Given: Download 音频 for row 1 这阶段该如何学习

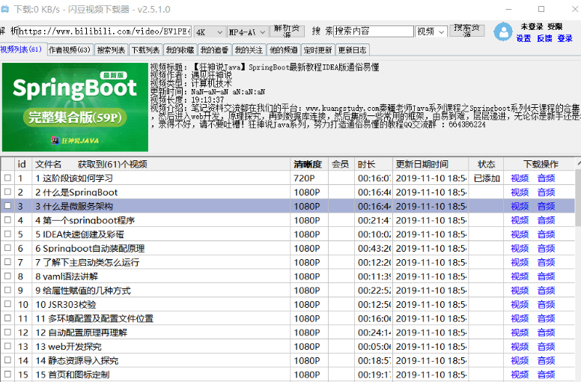Looking at the screenshot, I should (546, 178).
